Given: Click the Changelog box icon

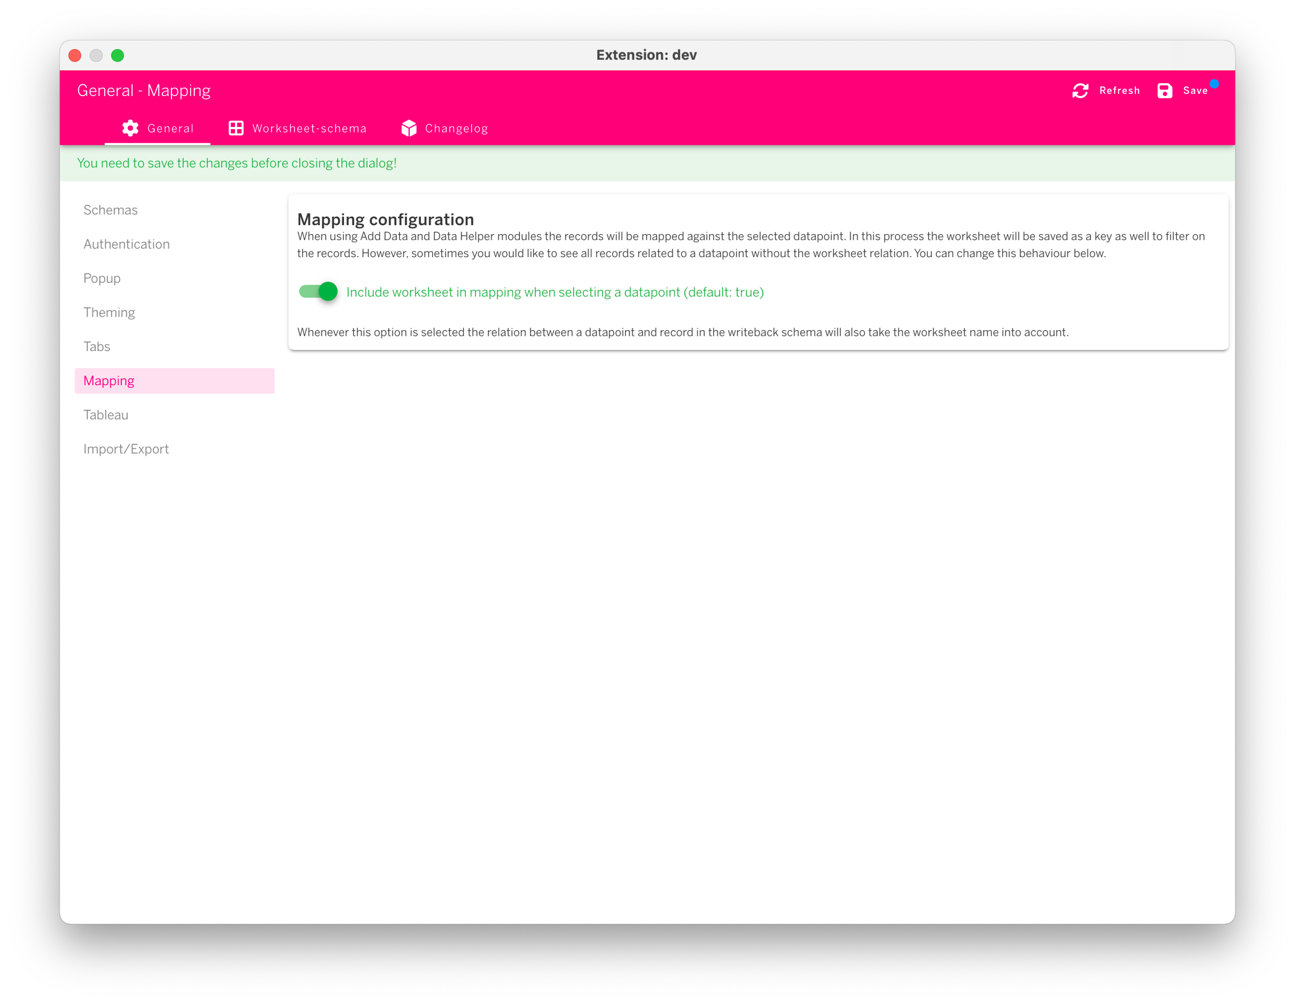Looking at the screenshot, I should (x=409, y=128).
